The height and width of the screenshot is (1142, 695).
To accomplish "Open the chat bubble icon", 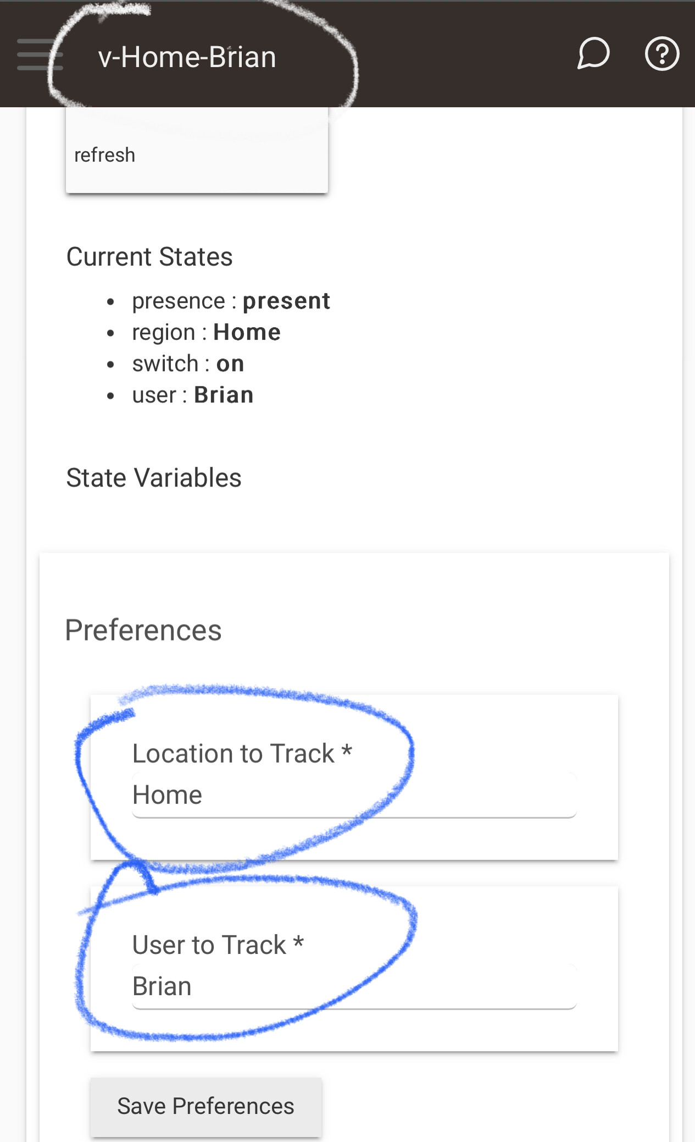I will click(x=593, y=54).
